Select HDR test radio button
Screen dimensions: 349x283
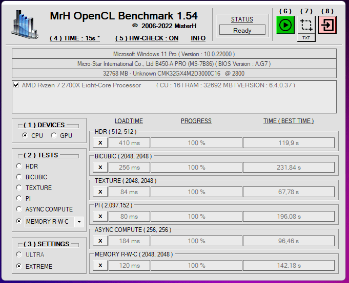pos(19,166)
